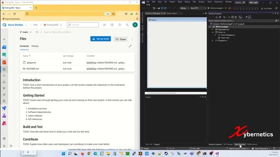The height and width of the screenshot is (157, 280).
Task: Open new Firefox tab with plus
Action: click(x=36, y=8)
